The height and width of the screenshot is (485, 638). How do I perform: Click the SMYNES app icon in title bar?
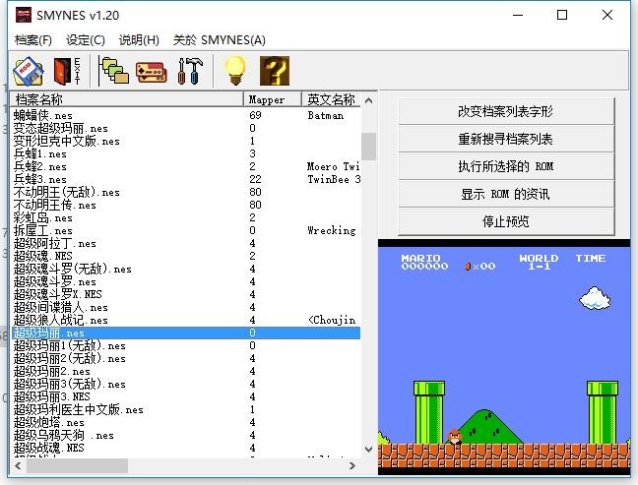coord(24,15)
